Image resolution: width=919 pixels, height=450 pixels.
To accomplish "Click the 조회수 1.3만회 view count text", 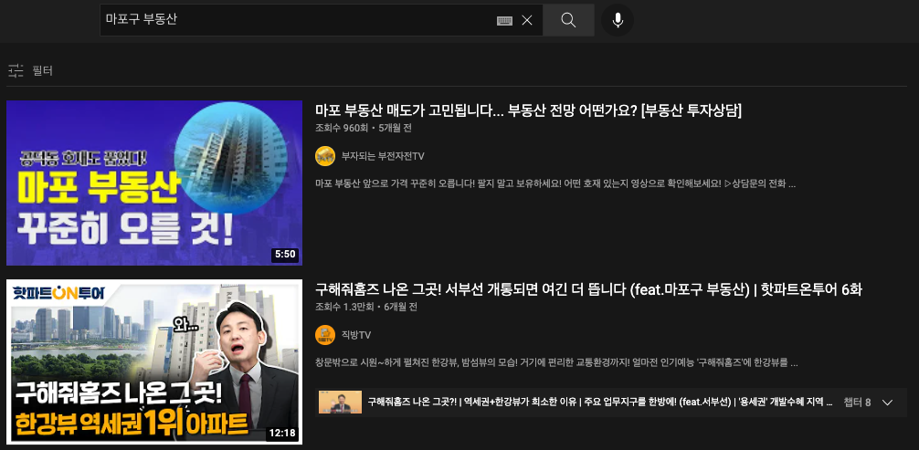I will tap(344, 307).
